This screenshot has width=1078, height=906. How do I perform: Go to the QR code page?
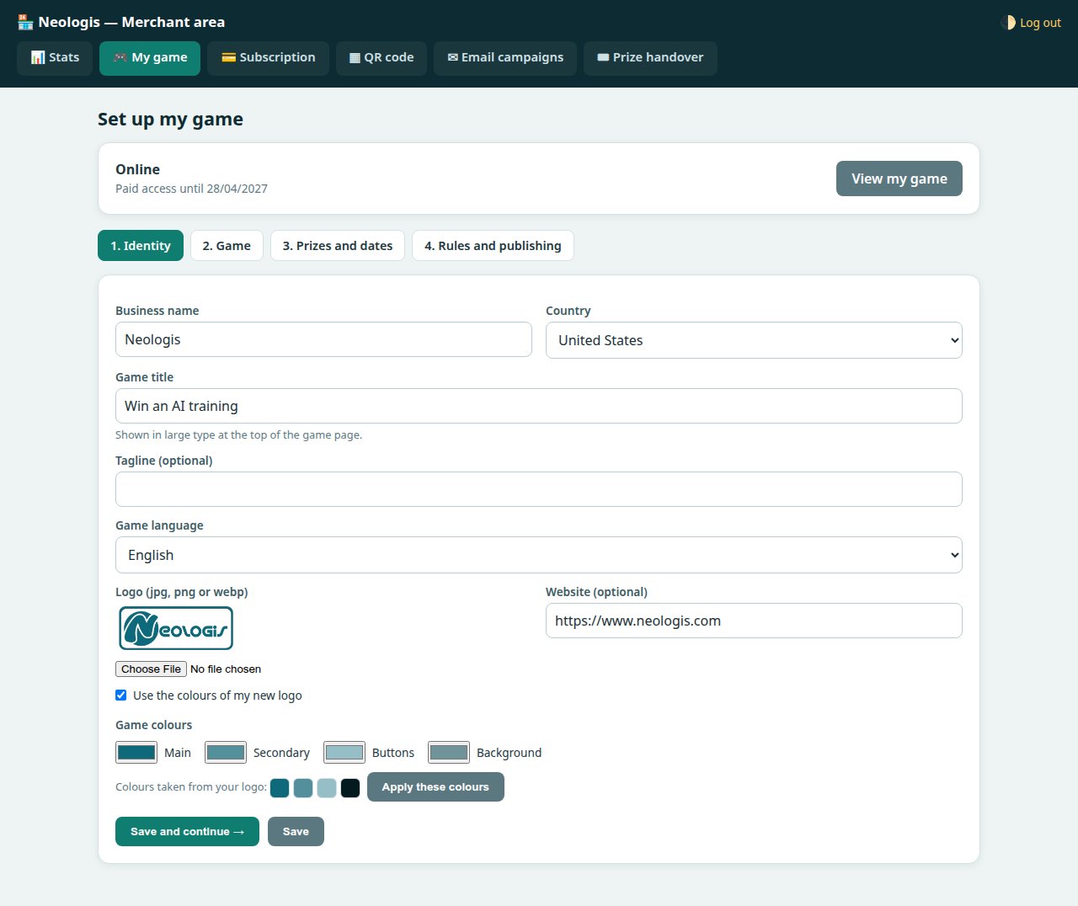point(382,58)
